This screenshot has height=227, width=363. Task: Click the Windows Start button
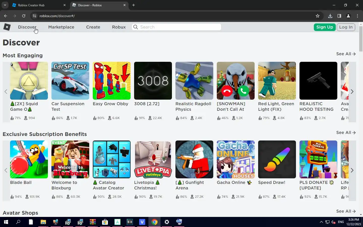[6, 222]
